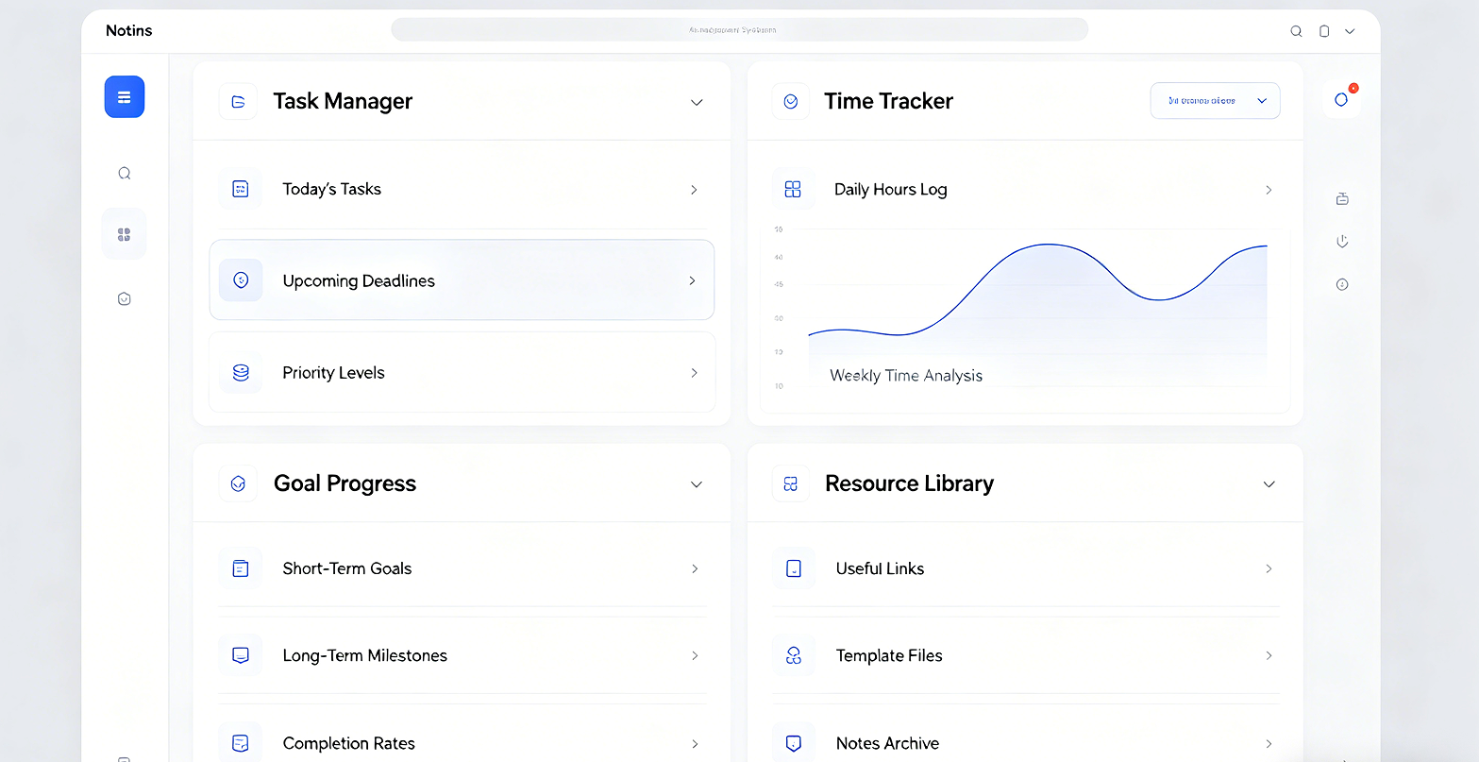Viewport: 1479px width, 762px height.
Task: Open the Time Tracker period dropdown
Action: point(1216,101)
